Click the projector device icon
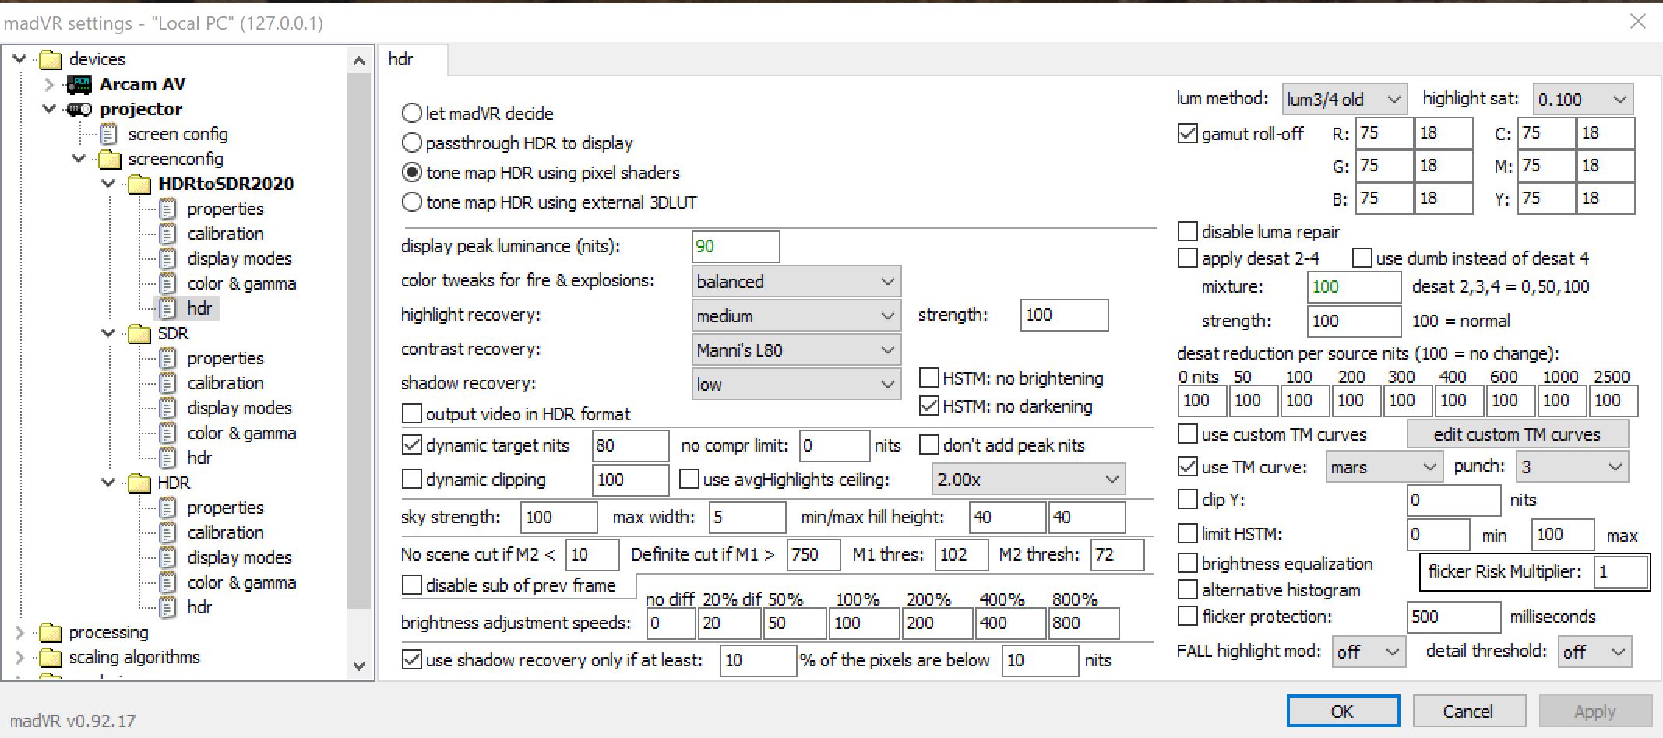The height and width of the screenshot is (738, 1663). click(79, 109)
